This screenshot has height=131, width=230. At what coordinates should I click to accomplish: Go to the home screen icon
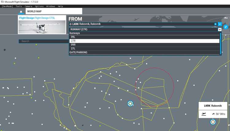[21, 12]
